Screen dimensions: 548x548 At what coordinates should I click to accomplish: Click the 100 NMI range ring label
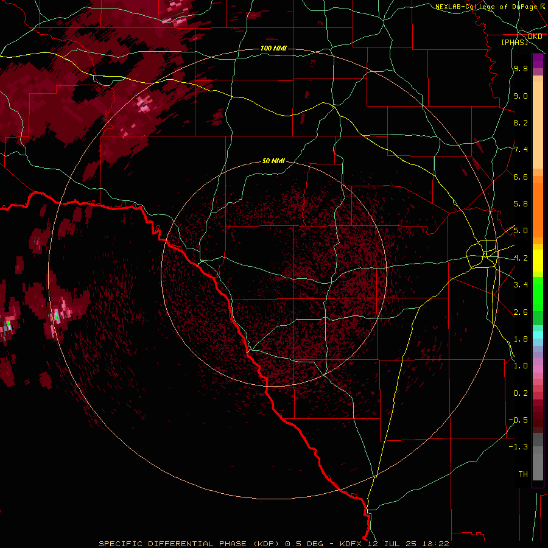click(273, 48)
